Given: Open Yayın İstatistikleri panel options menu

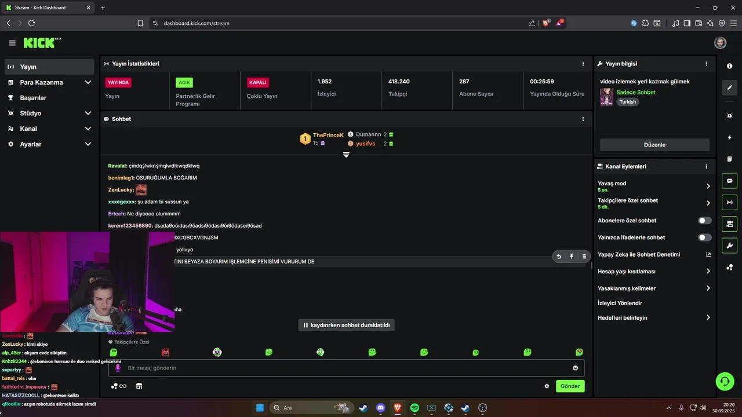Looking at the screenshot, I should 583,64.
